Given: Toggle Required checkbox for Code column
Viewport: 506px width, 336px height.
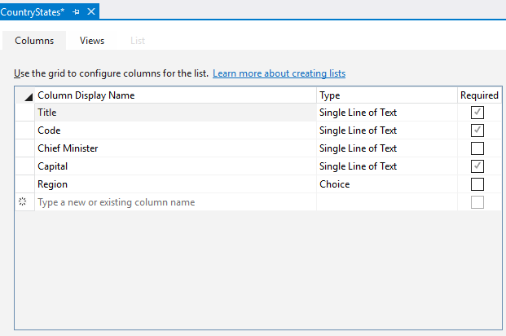Looking at the screenshot, I should (477, 130).
